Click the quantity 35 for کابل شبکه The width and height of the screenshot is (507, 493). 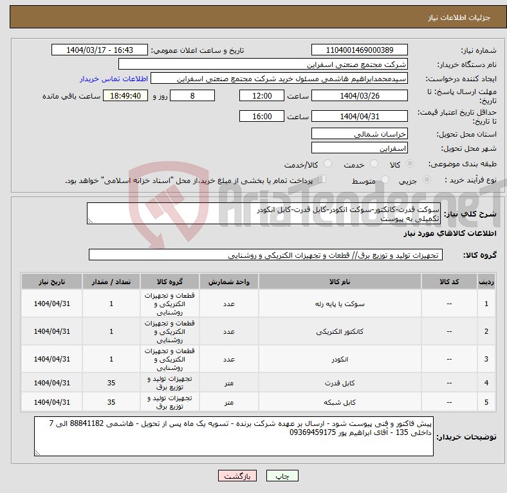point(111,402)
